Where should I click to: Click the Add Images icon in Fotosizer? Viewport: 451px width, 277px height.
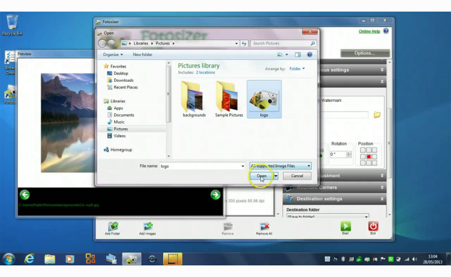pyautogui.click(x=148, y=226)
